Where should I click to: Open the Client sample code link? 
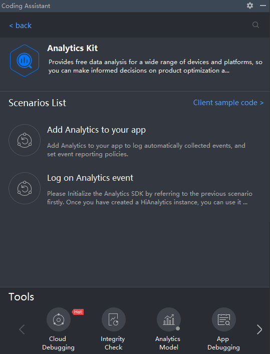(228, 103)
